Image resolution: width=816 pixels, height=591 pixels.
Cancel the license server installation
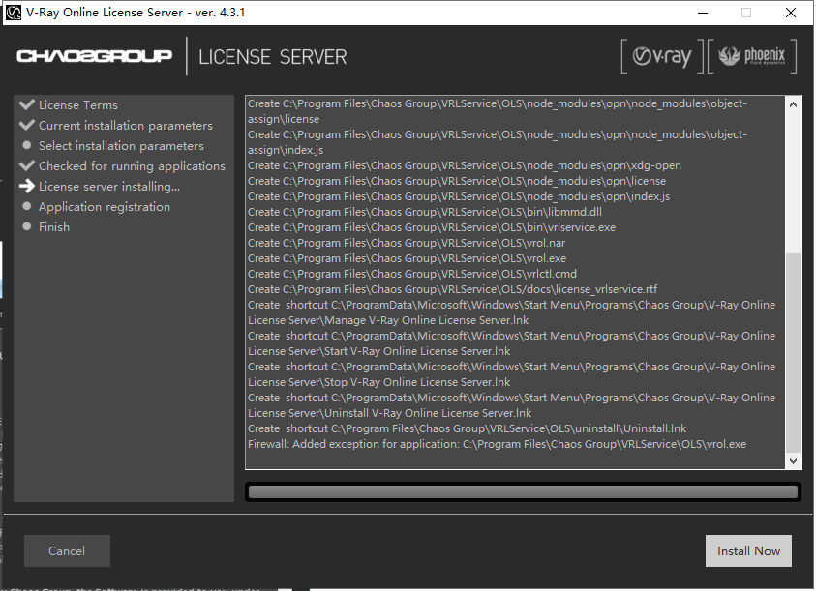(x=67, y=551)
